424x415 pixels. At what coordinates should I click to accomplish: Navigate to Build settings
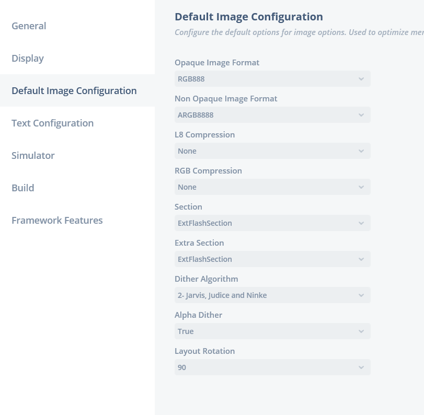23,188
